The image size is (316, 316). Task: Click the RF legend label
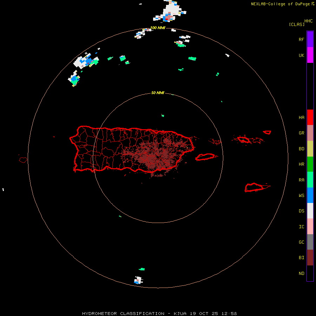(x=301, y=39)
